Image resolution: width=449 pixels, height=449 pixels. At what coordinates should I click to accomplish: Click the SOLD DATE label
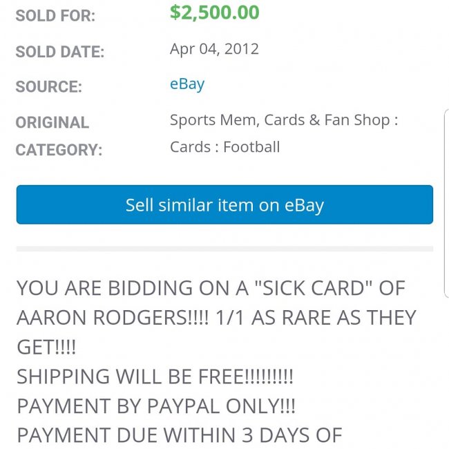tap(59, 52)
